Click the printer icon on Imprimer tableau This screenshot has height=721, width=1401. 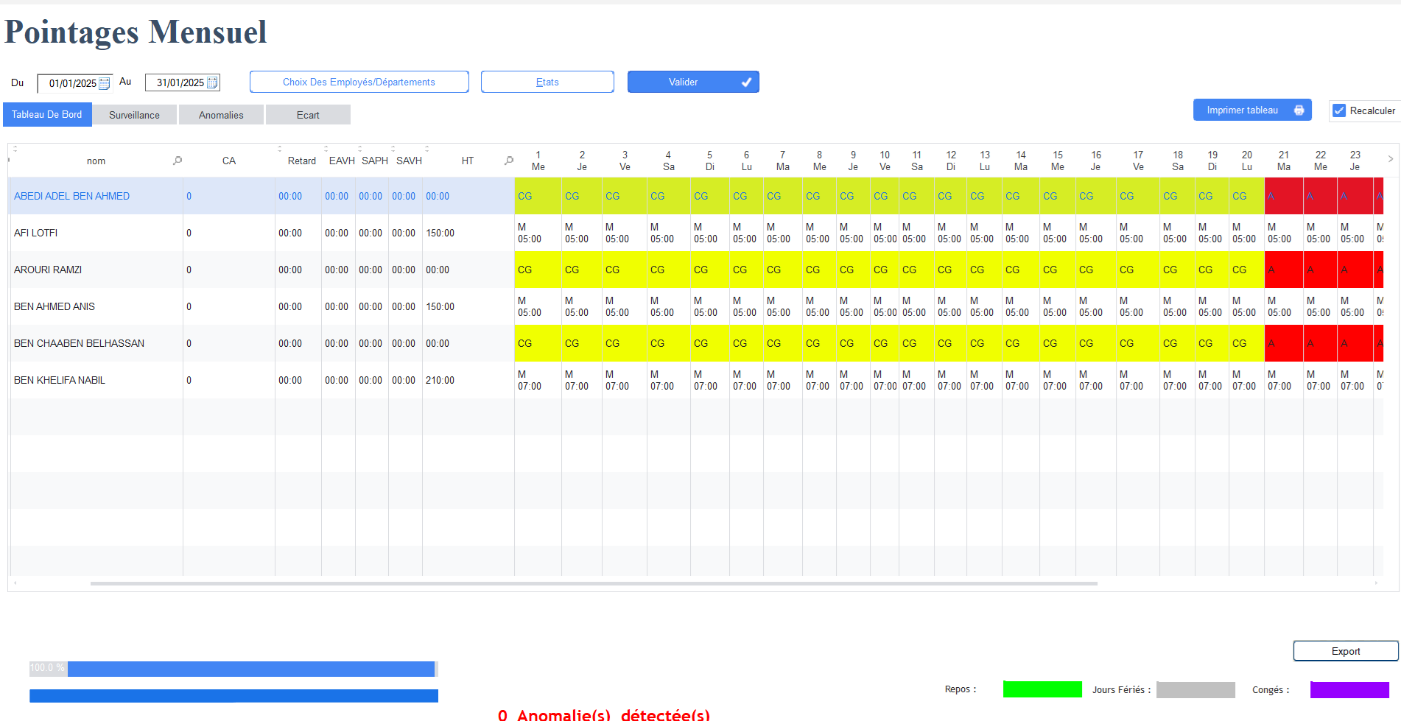click(1299, 110)
